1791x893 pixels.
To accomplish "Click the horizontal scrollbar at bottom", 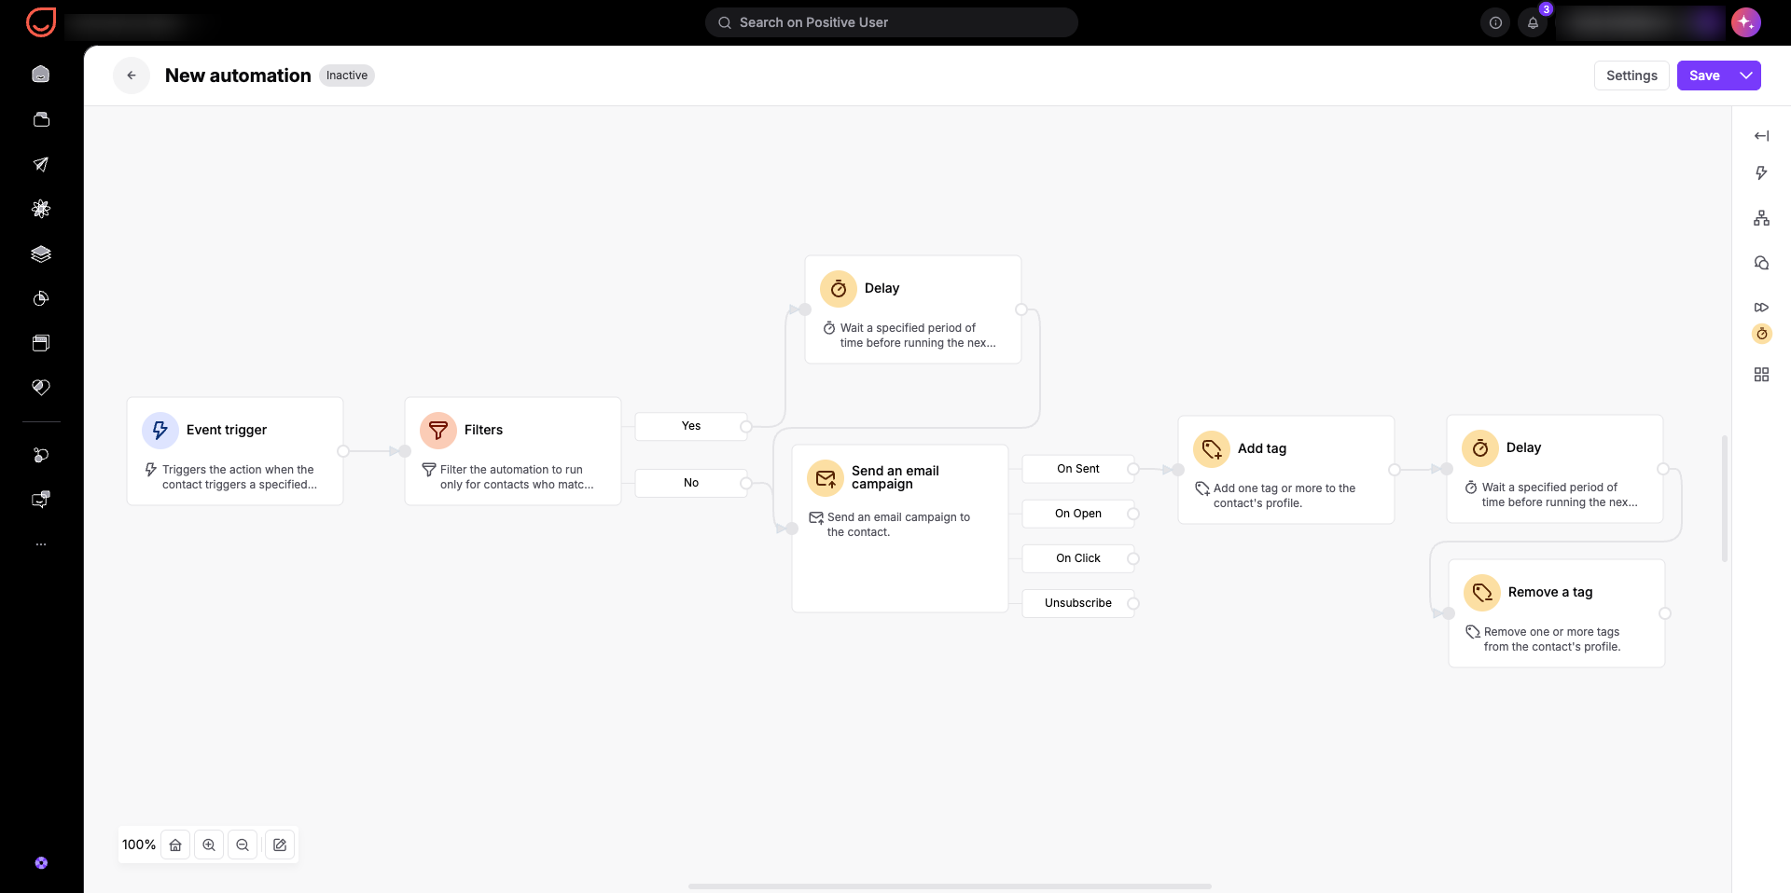I will (950, 886).
